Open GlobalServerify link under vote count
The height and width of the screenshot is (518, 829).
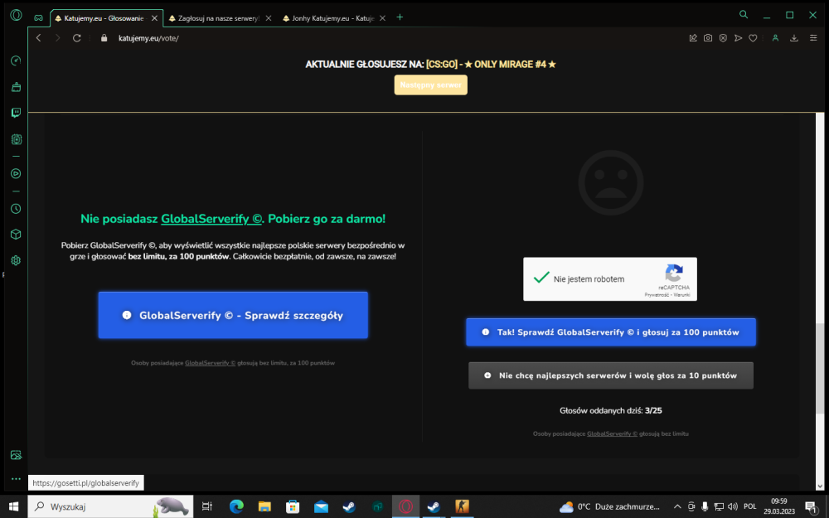(613, 434)
